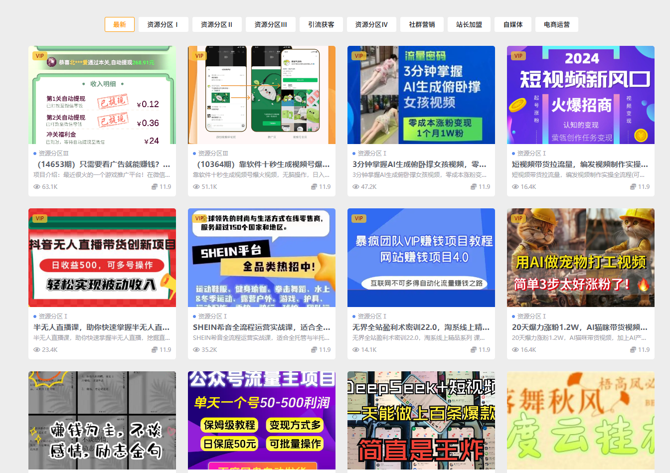Click the VIP badge on 抖音无人直播 thumbnail
Viewport: 670px width, 473px height.
click(x=40, y=218)
